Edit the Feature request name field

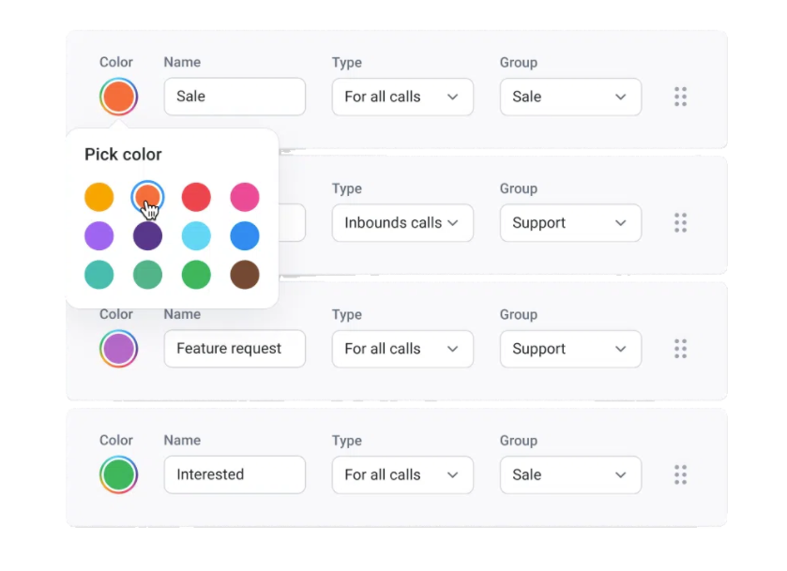coord(235,349)
